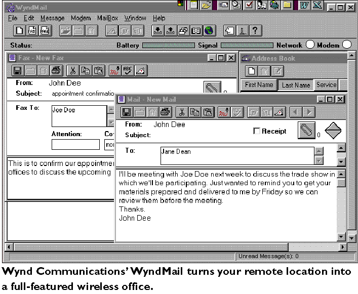The width and height of the screenshot is (358, 294).
Task: Click the Modem status indicator
Action: pyautogui.click(x=347, y=45)
